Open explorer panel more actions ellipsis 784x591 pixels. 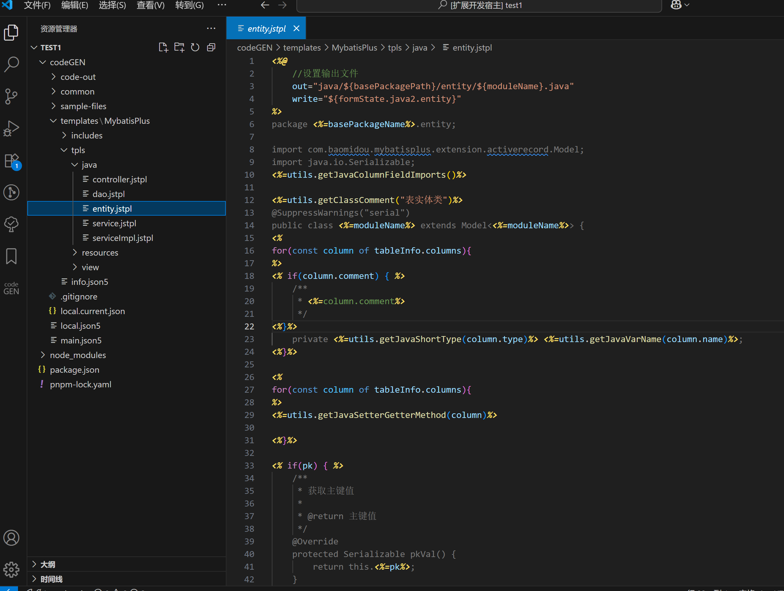211,28
